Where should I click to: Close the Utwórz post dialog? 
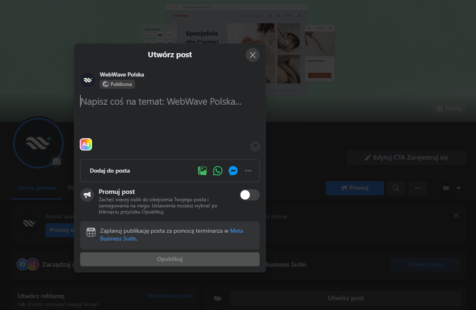click(x=253, y=55)
